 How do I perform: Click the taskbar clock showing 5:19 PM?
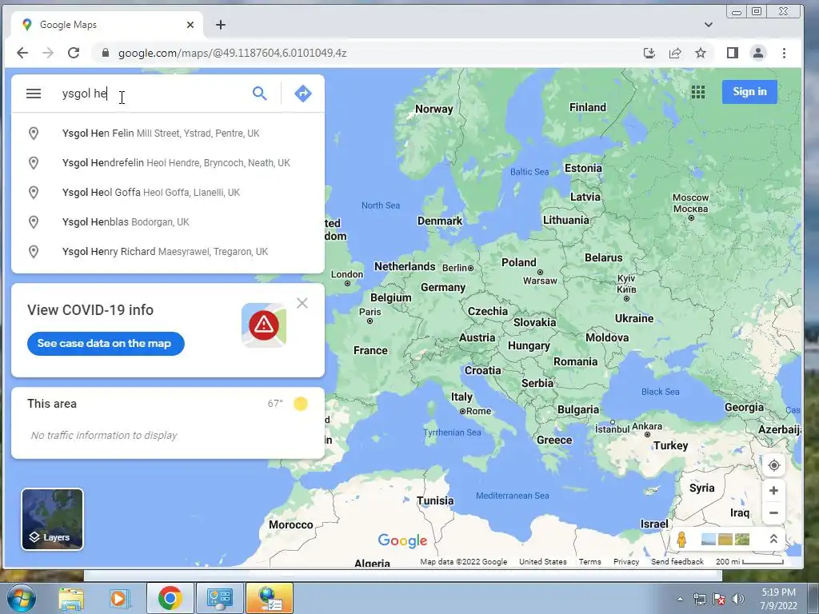(x=778, y=599)
